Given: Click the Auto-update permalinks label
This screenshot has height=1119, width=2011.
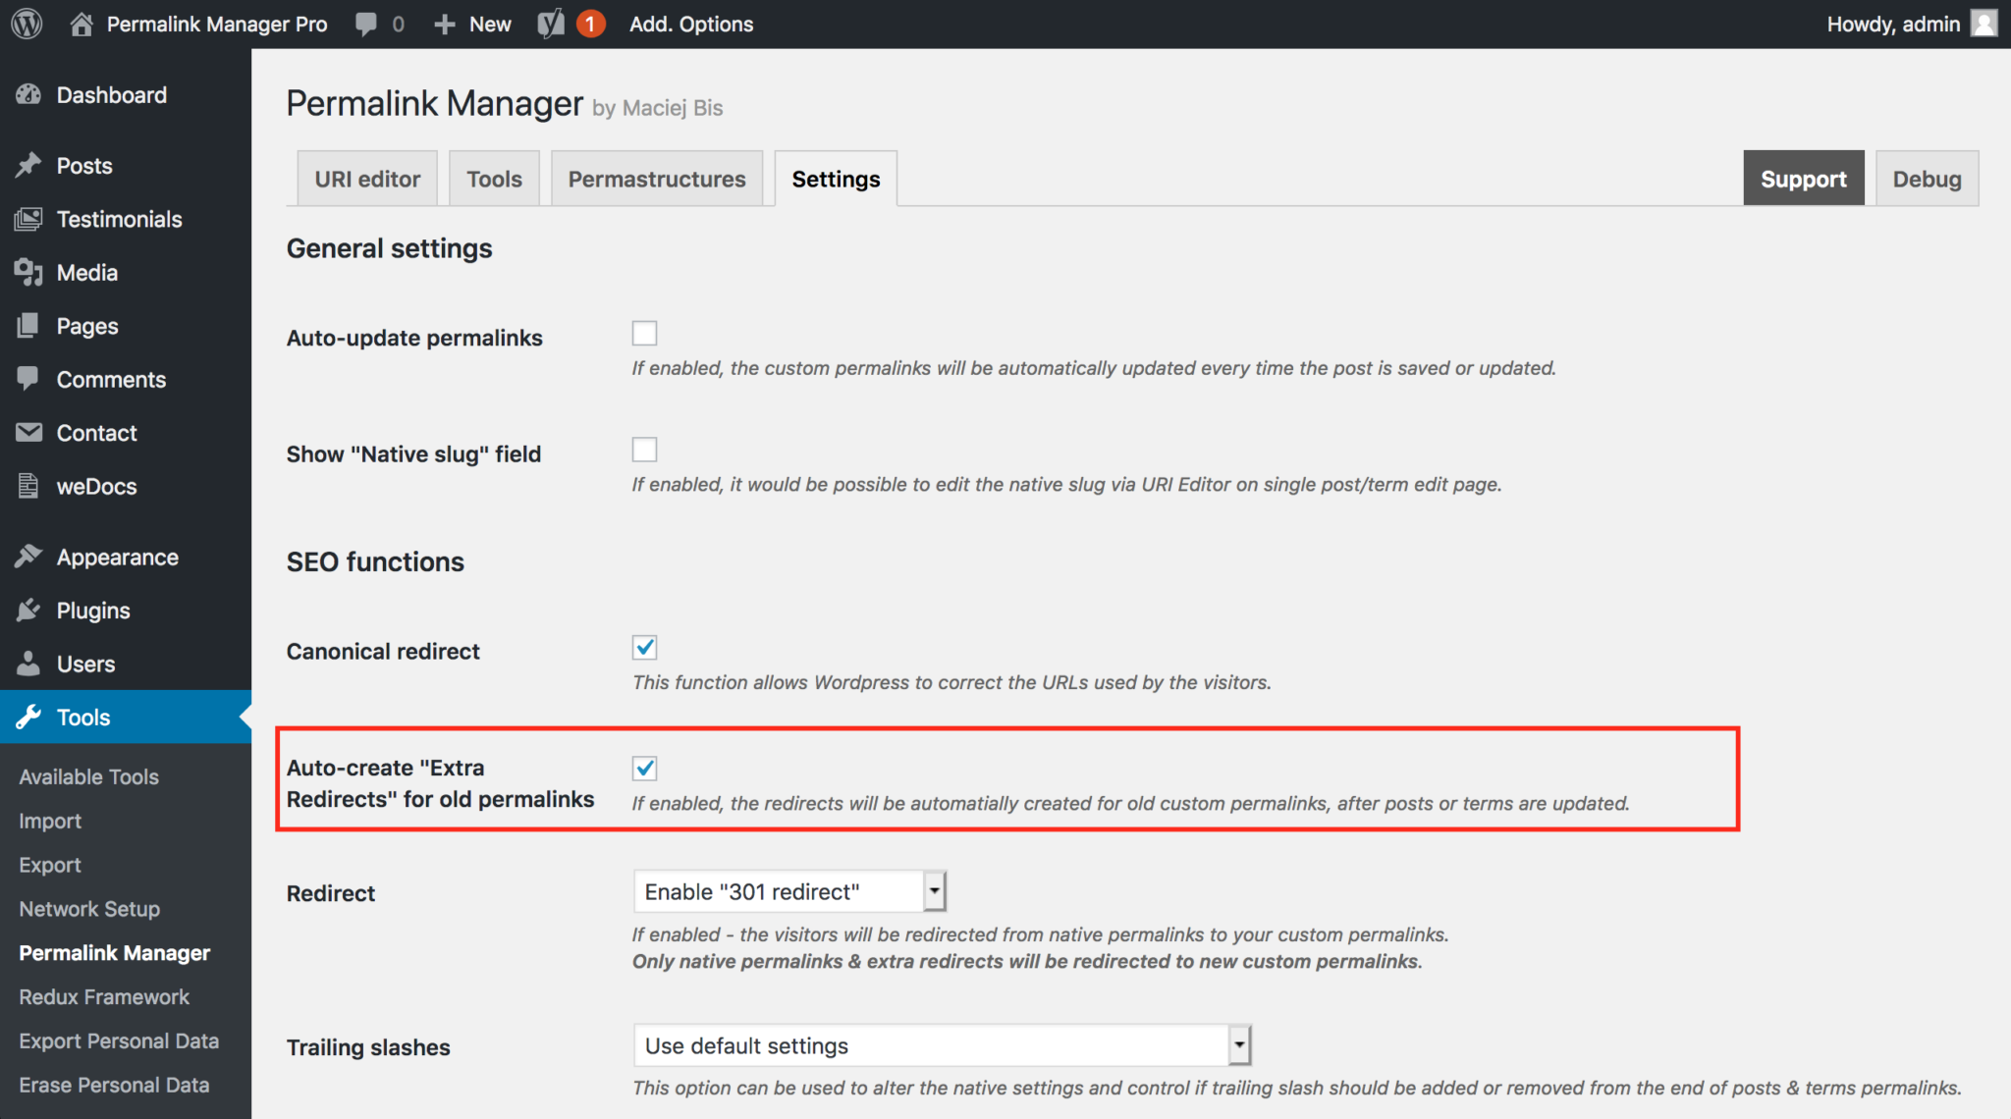Looking at the screenshot, I should click(414, 338).
